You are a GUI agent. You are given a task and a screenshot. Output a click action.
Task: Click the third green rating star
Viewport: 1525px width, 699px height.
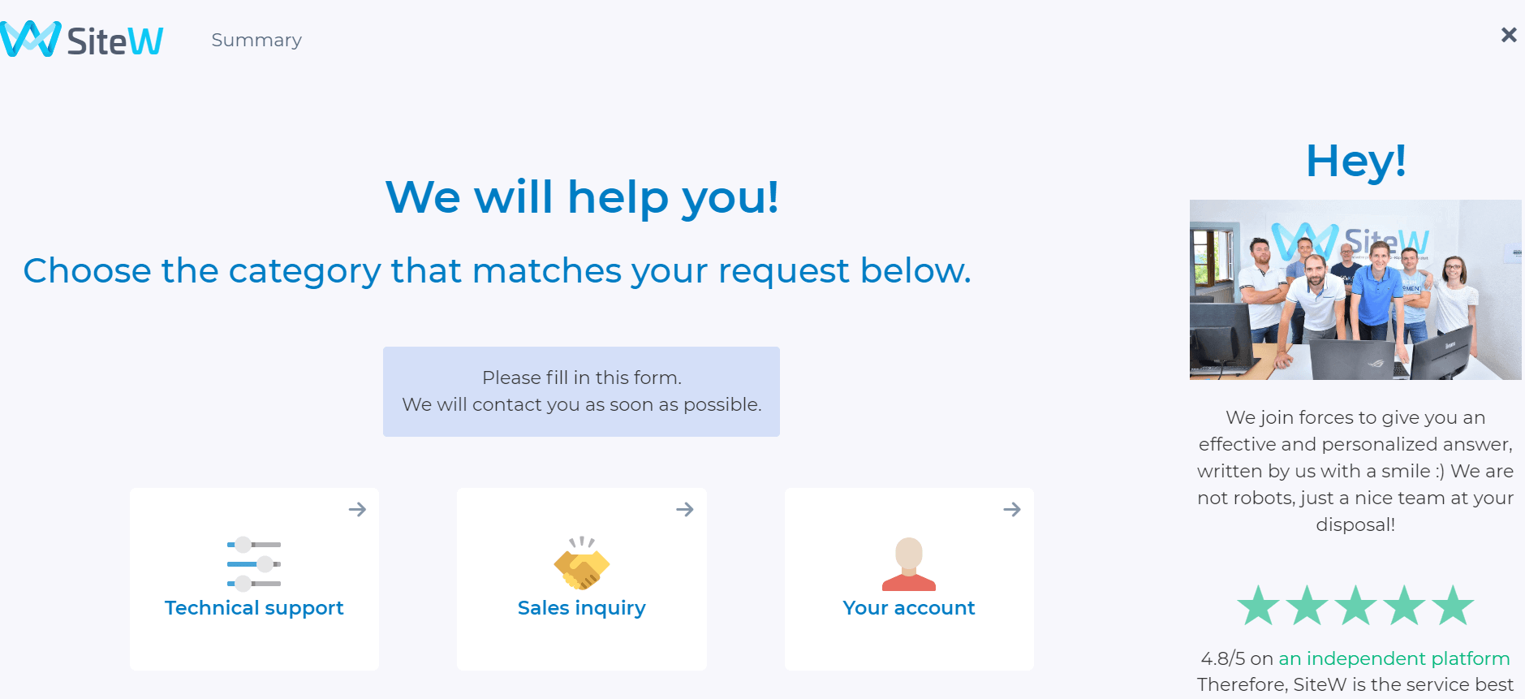click(1356, 605)
